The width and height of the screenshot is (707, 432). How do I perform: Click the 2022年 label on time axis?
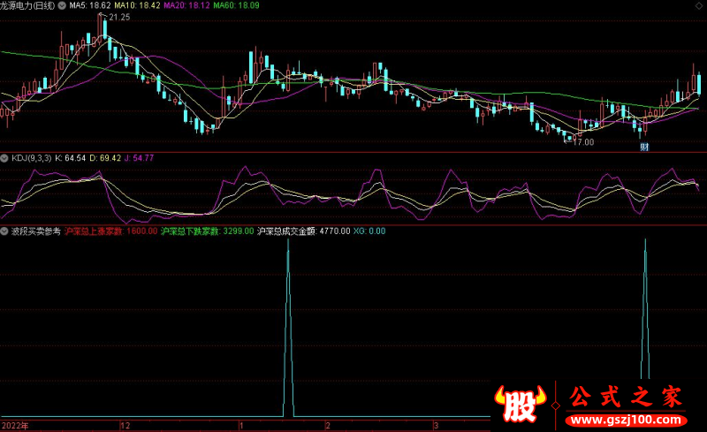(x=15, y=425)
